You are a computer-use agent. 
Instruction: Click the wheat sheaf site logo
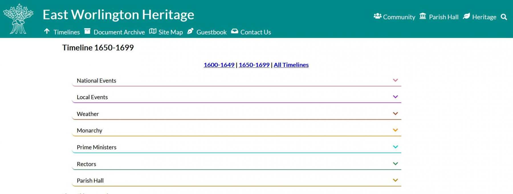18,19
